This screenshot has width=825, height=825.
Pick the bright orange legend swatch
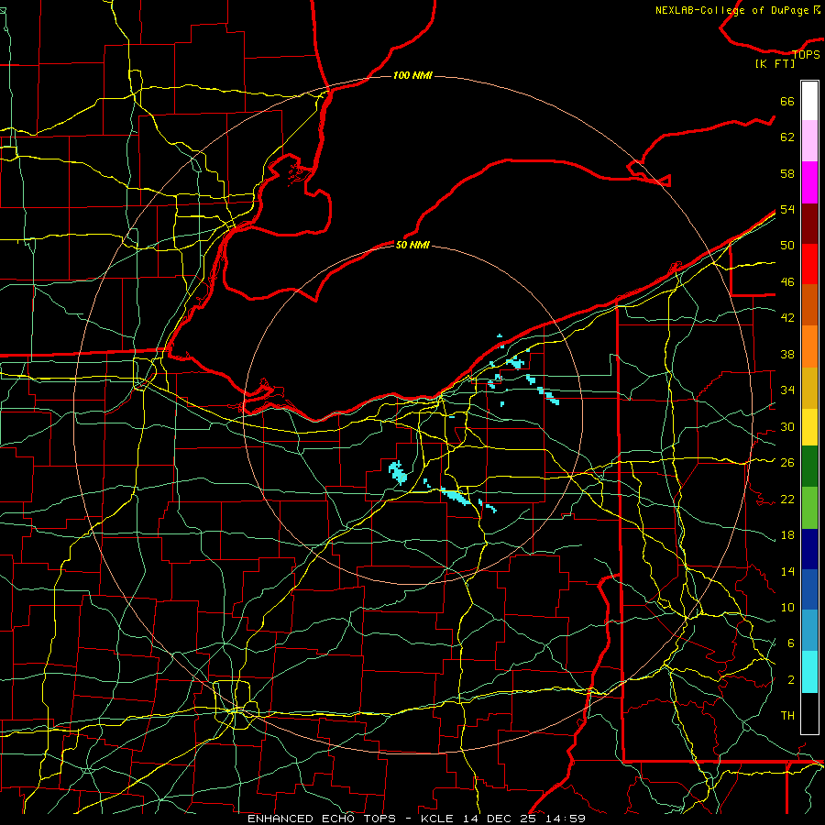pyautogui.click(x=809, y=346)
